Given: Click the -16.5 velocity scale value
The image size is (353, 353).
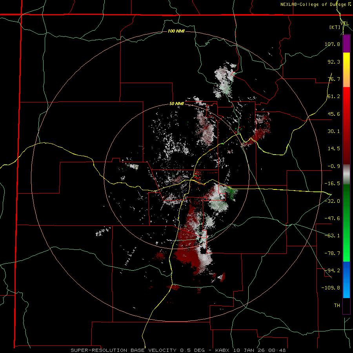Looking at the screenshot, I should click(x=332, y=184).
